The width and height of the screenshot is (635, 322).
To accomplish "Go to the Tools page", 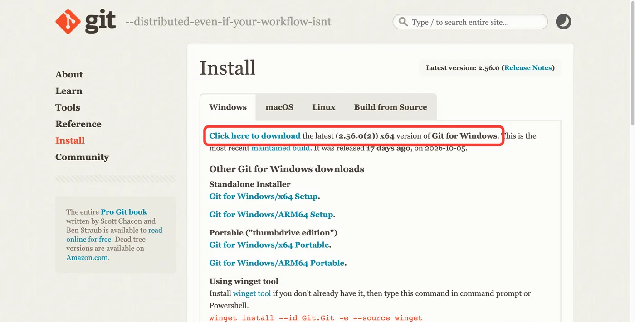I will (x=68, y=107).
